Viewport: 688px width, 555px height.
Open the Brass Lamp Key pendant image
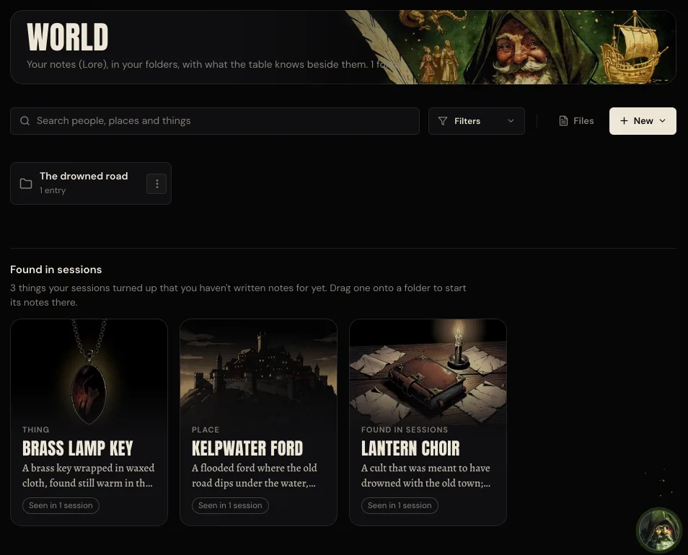[89, 372]
